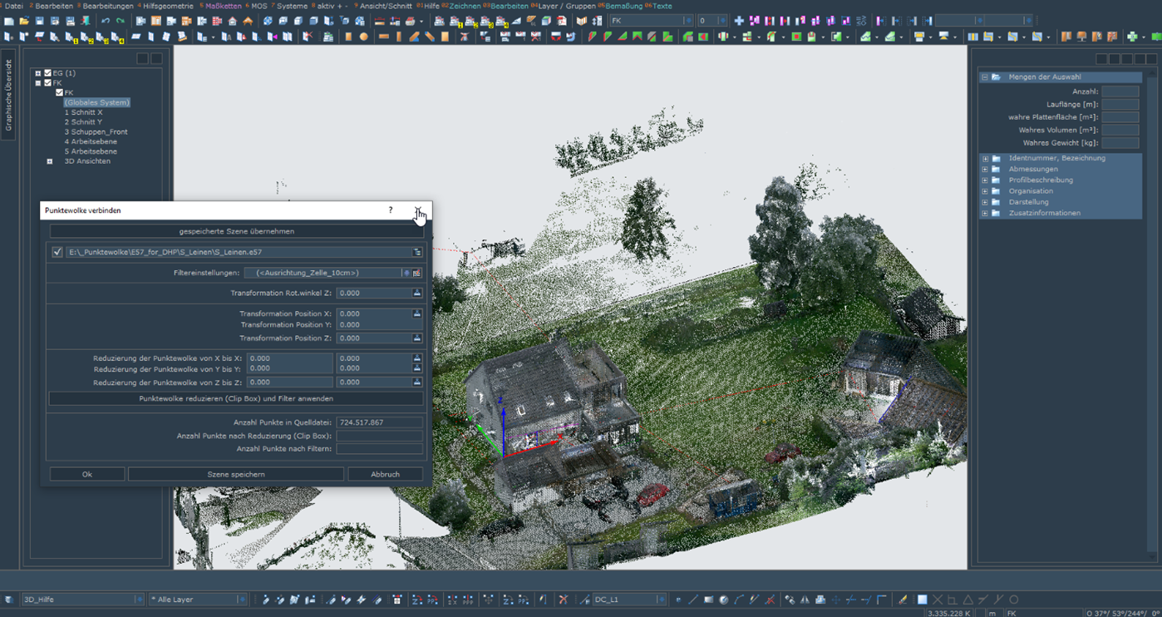Viewport: 1162px width, 617px height.
Task: Expand the Profilbeschreibung section
Action: tap(986, 180)
